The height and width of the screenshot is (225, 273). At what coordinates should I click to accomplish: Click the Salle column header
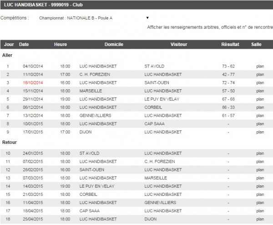point(256,44)
